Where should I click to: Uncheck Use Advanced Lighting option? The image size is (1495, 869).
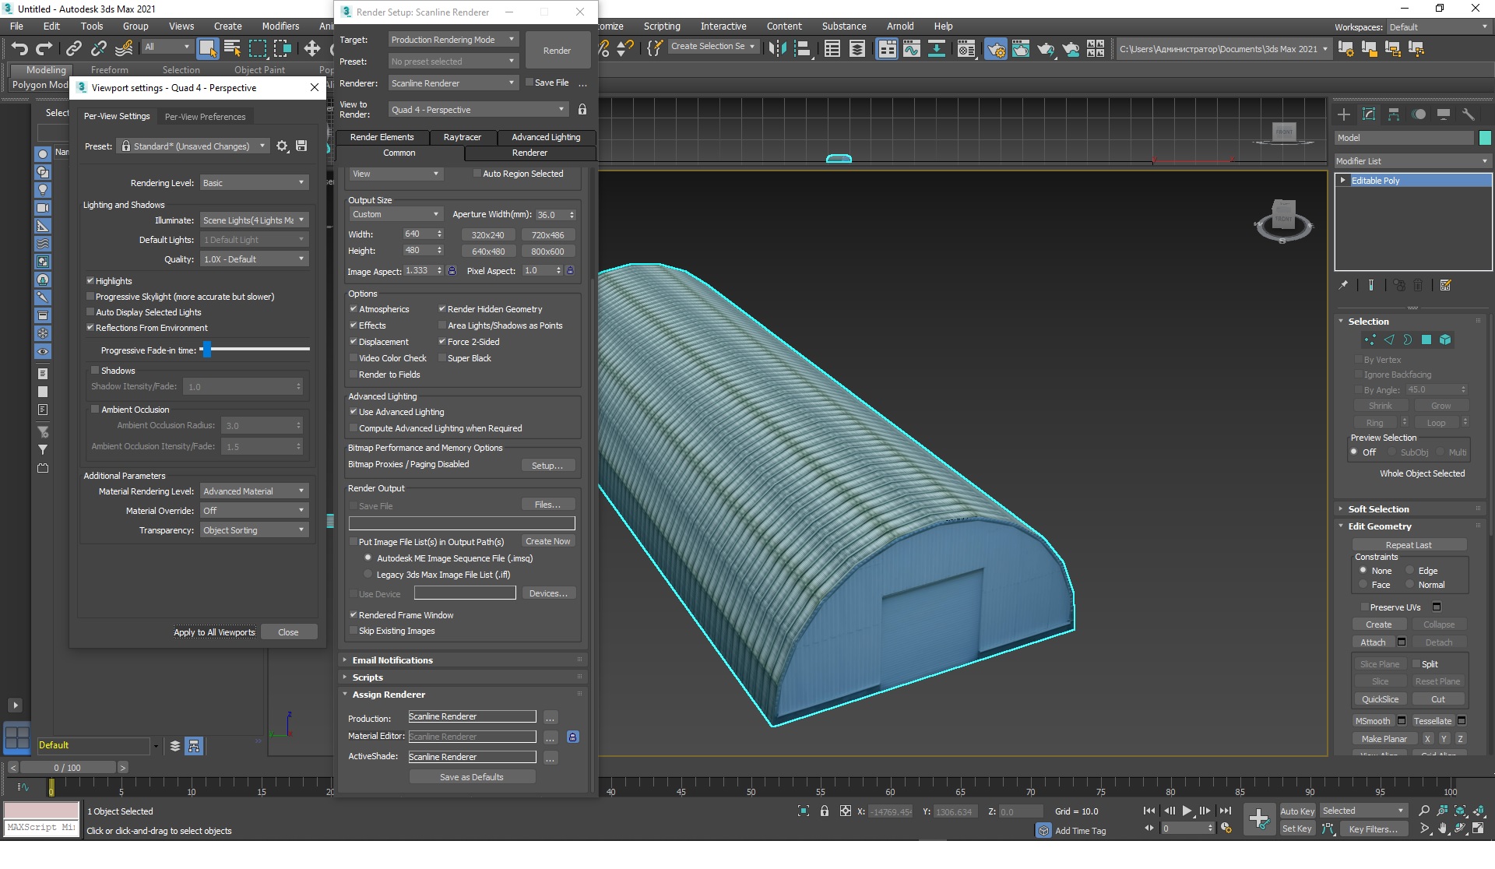click(x=354, y=412)
